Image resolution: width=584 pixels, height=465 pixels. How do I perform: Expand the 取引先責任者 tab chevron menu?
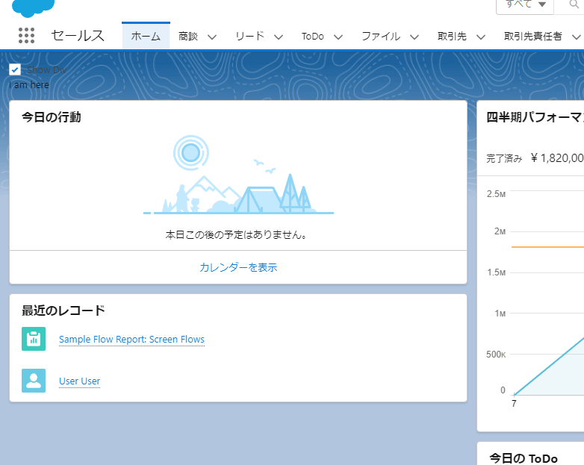(x=577, y=37)
